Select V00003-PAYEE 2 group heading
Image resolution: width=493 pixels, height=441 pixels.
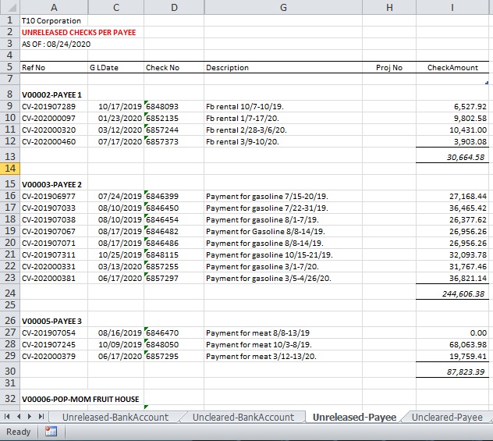click(x=51, y=184)
